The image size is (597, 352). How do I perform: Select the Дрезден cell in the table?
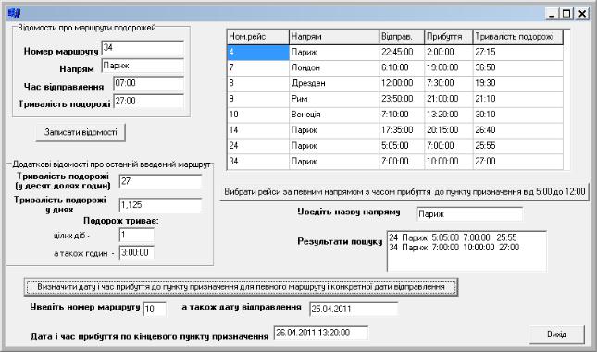point(334,84)
